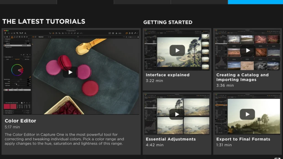Click the Saturation slider handle
This screenshot has height=159, width=283.
click(16, 83)
